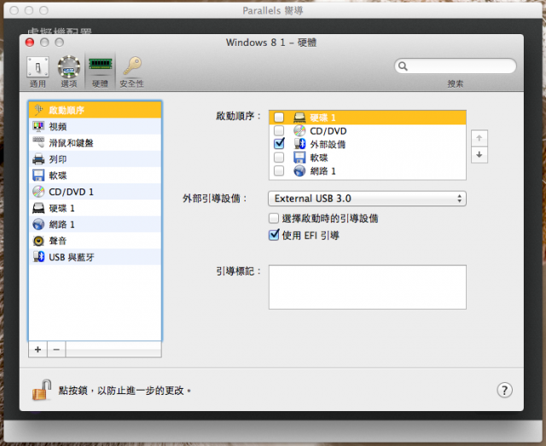Click the 軟碟 floppy icon in boot order

[x=299, y=158]
